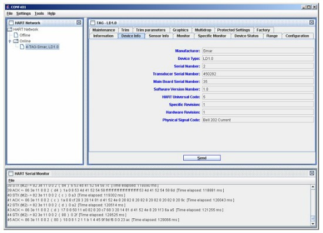This screenshot has height=233, width=323.
Task: Click the Serial Number field
Action: coord(258,66)
